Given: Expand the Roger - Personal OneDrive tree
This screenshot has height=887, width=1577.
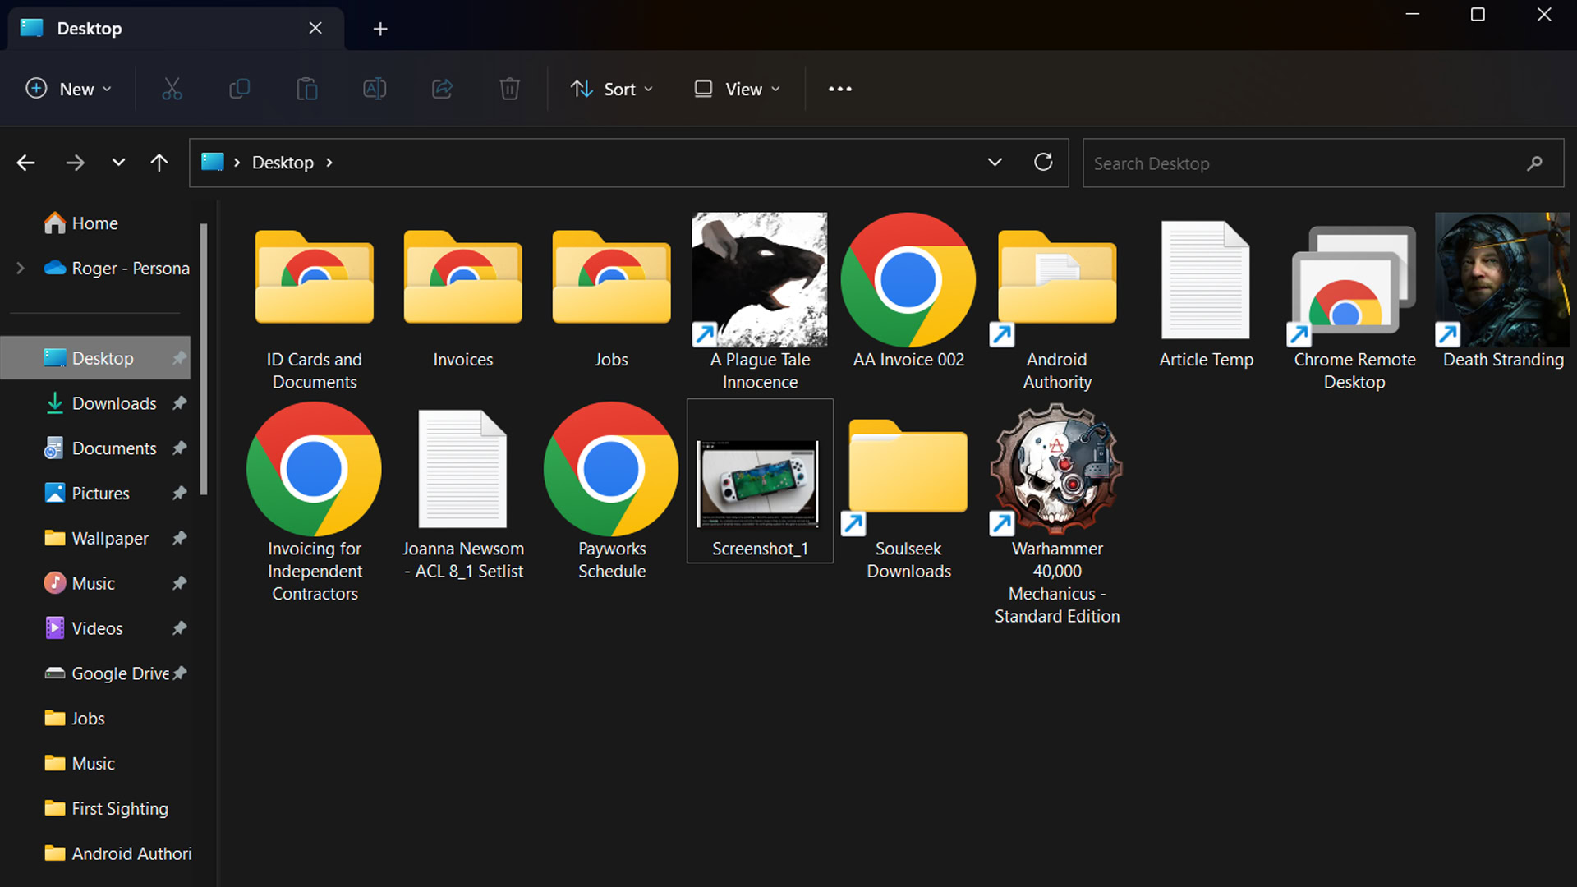Looking at the screenshot, I should tap(21, 269).
